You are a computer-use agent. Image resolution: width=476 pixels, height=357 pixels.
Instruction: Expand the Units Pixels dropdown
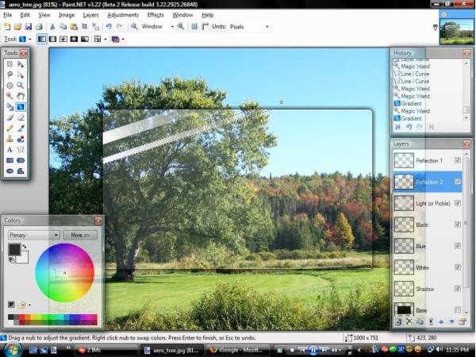pyautogui.click(x=248, y=26)
